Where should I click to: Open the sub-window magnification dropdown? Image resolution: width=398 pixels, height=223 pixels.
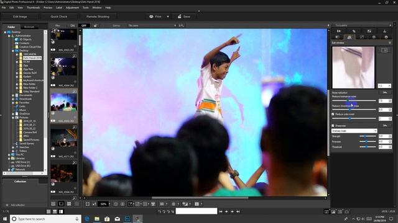[384, 86]
